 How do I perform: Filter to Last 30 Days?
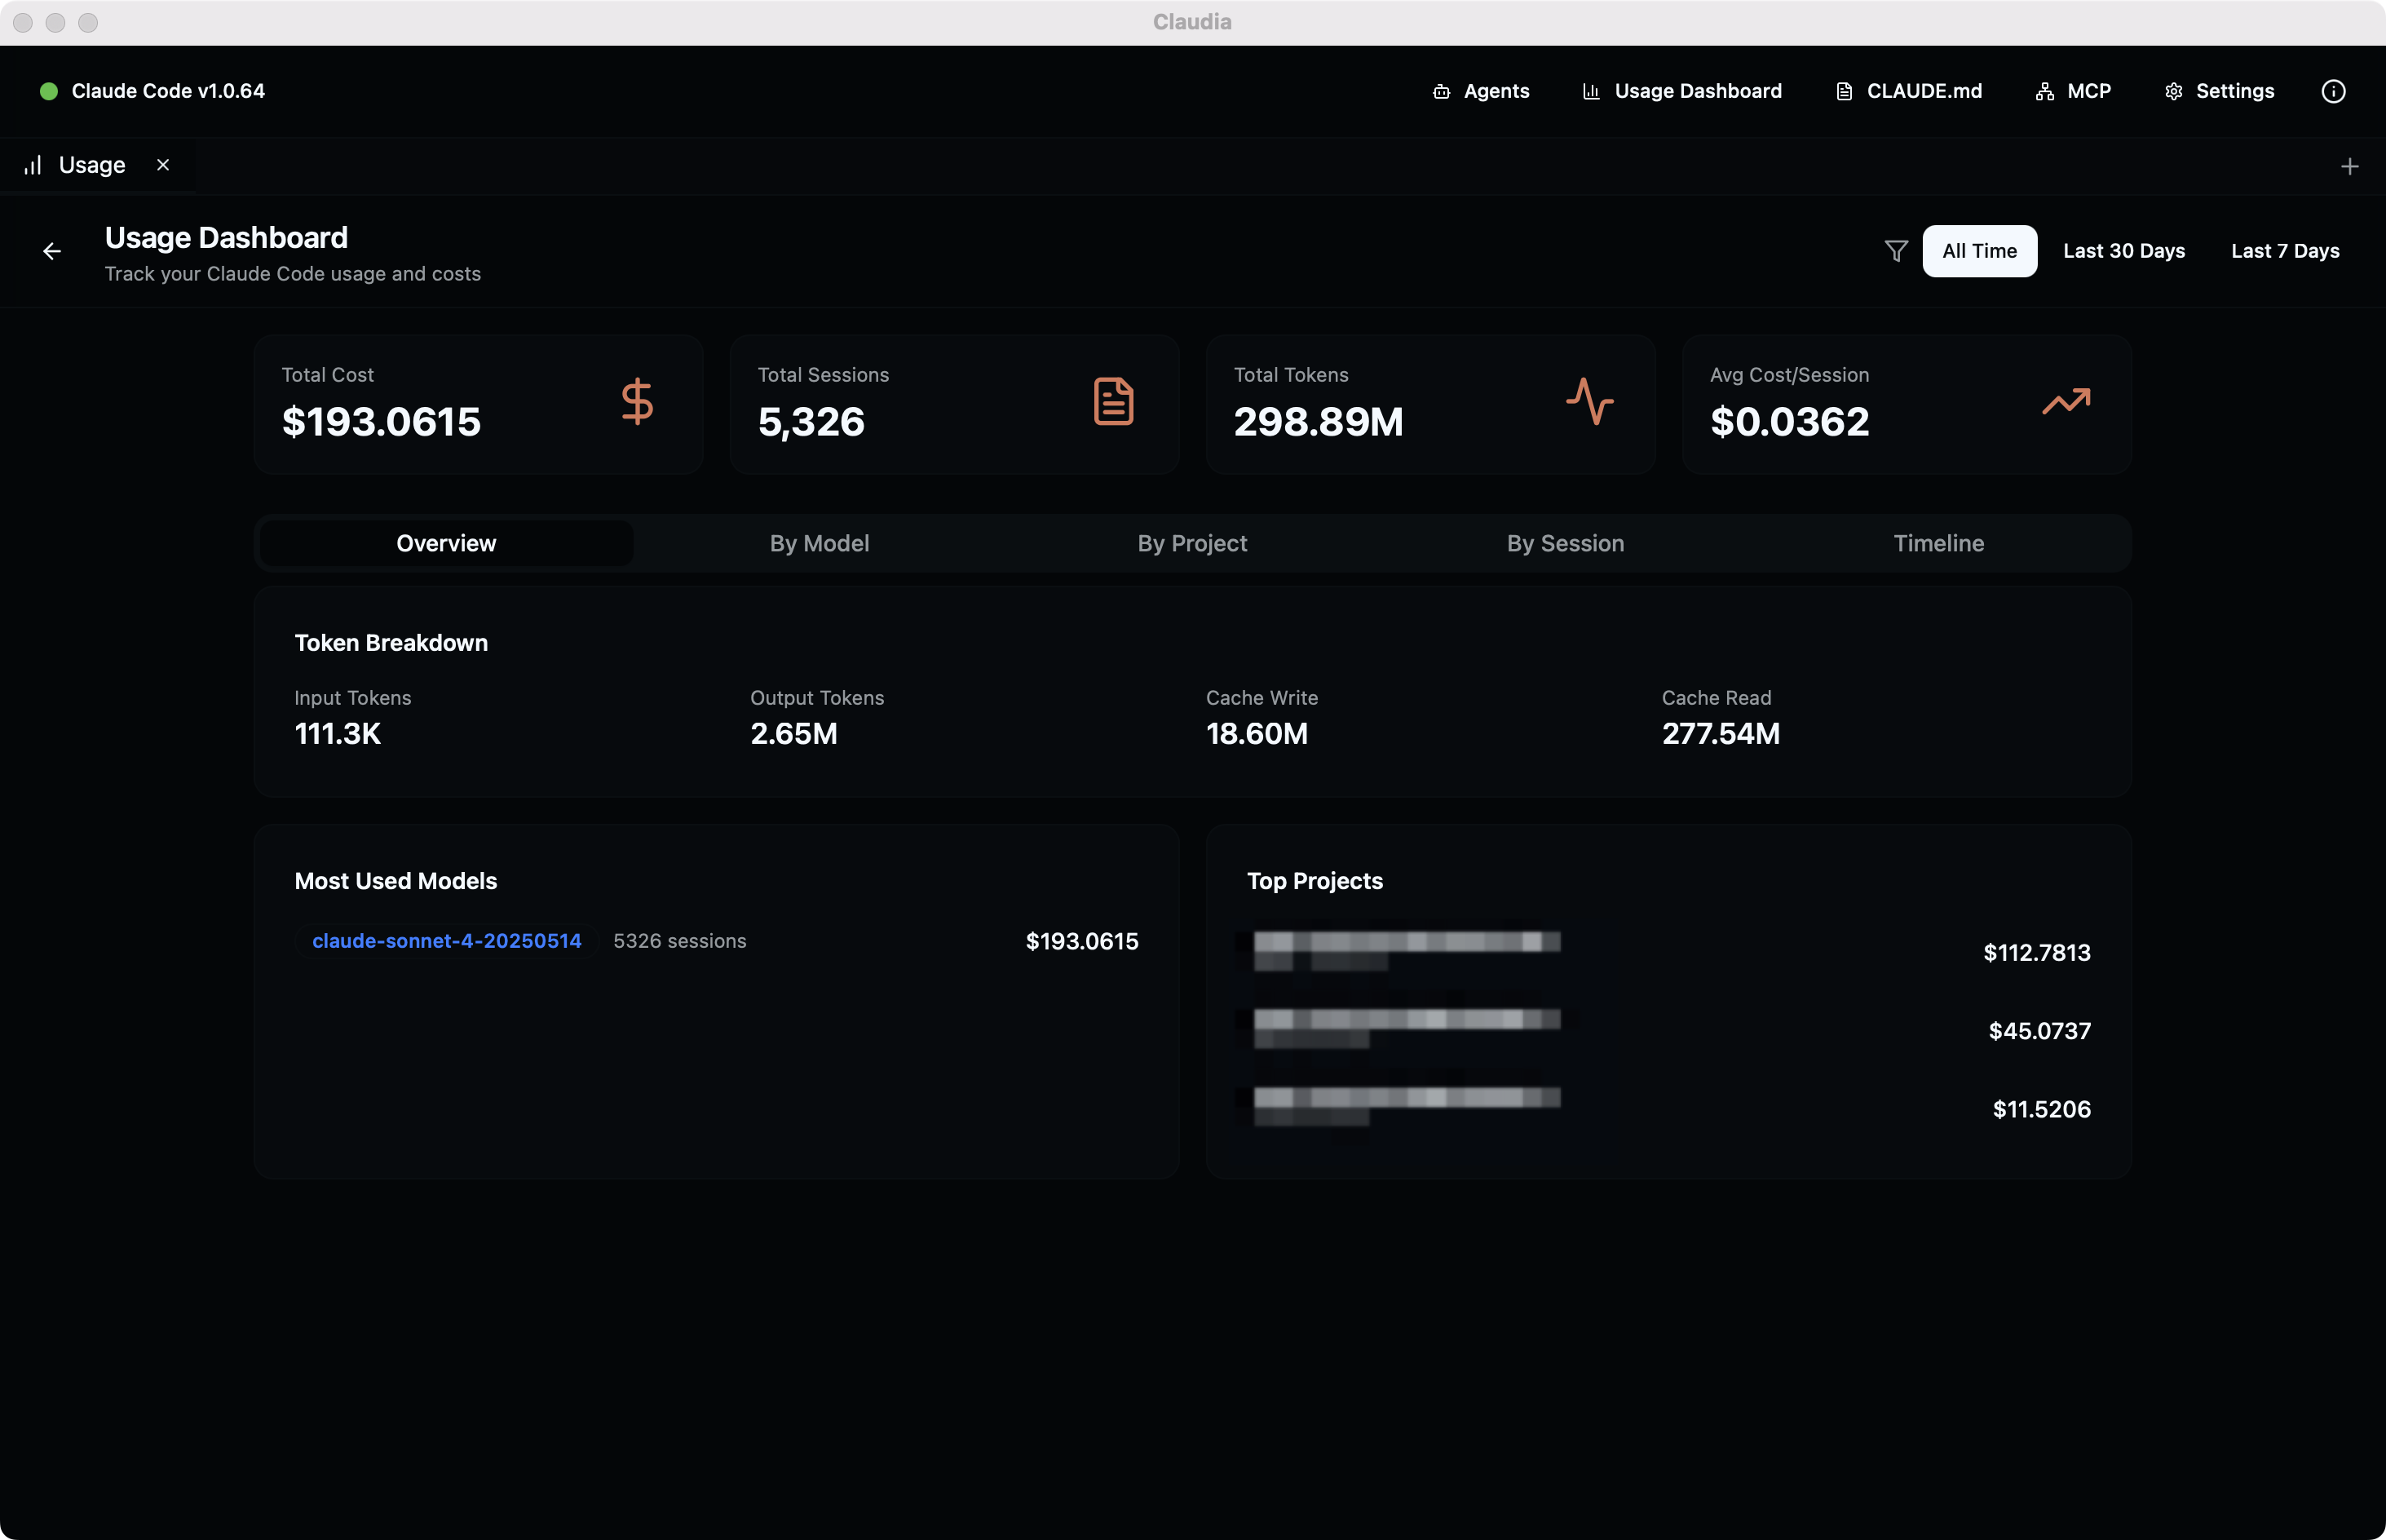click(x=2124, y=251)
